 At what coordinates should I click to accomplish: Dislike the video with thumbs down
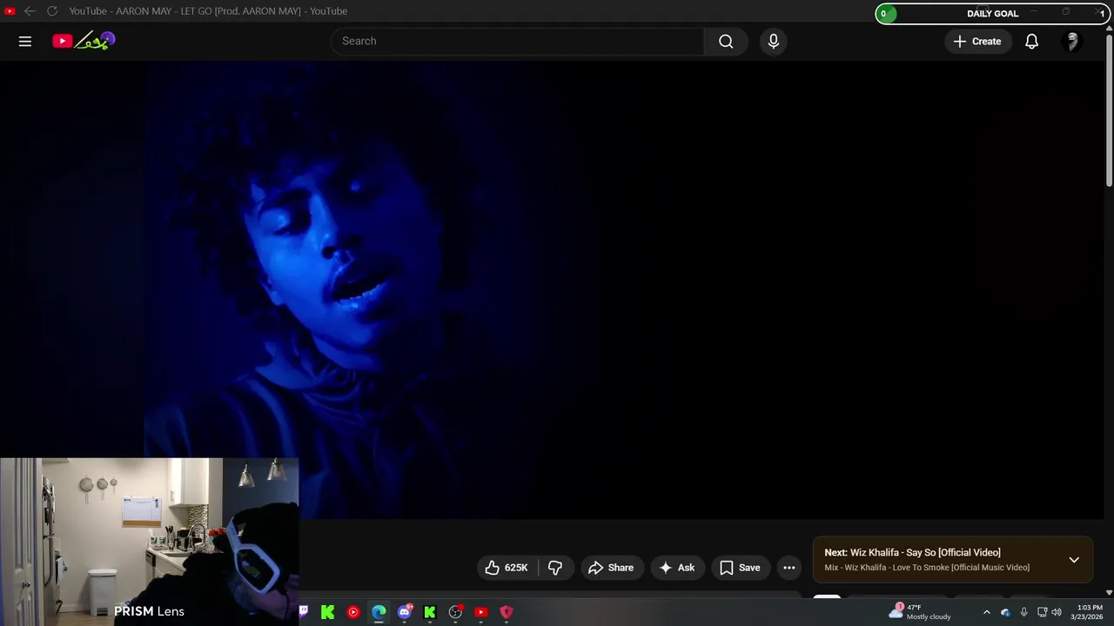tap(555, 568)
